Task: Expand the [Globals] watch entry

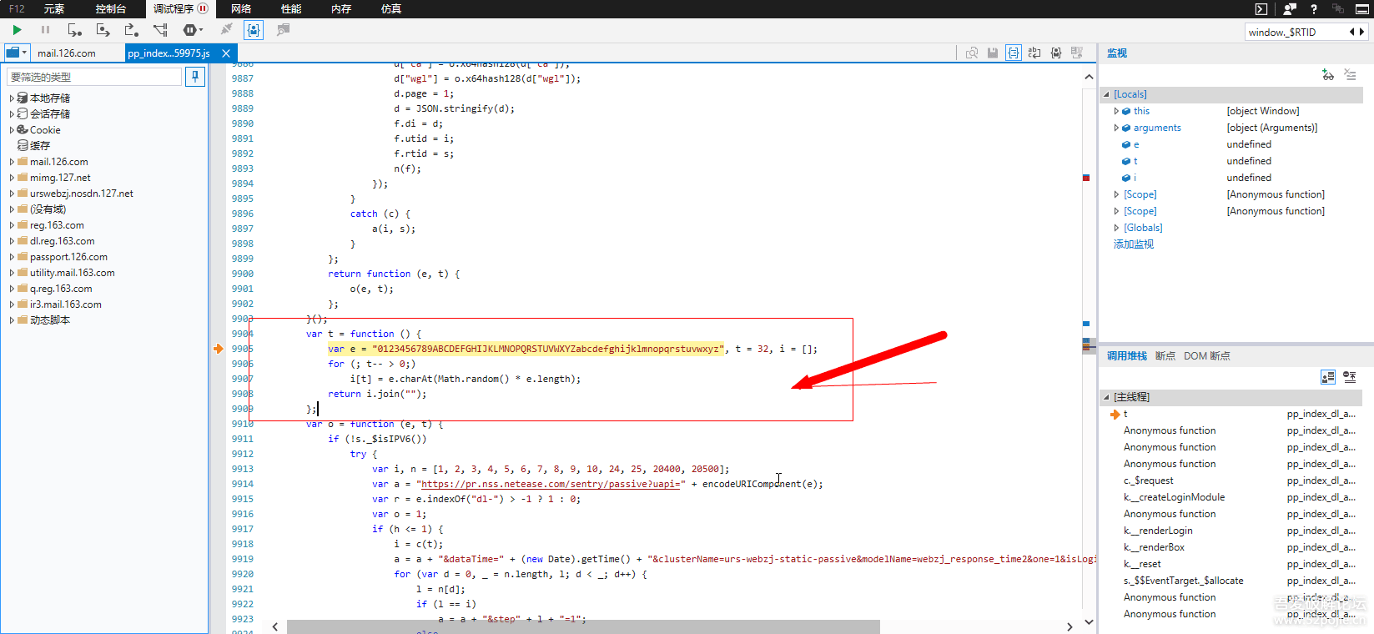Action: (1116, 228)
